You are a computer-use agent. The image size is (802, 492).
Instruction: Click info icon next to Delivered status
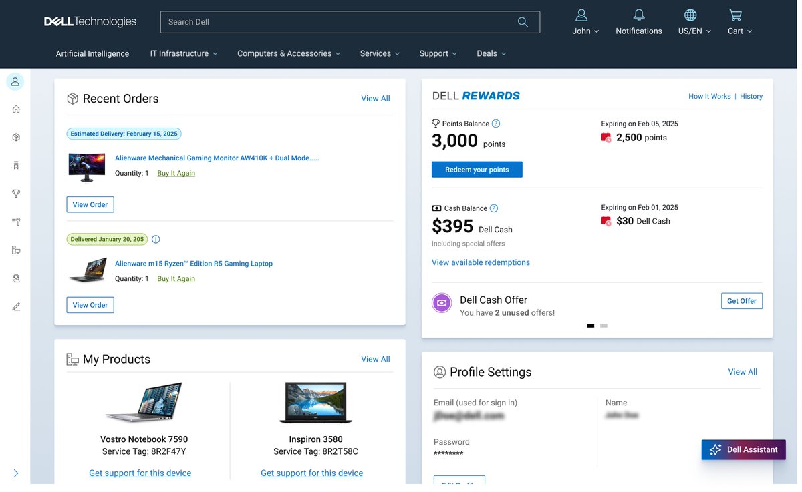(x=156, y=239)
